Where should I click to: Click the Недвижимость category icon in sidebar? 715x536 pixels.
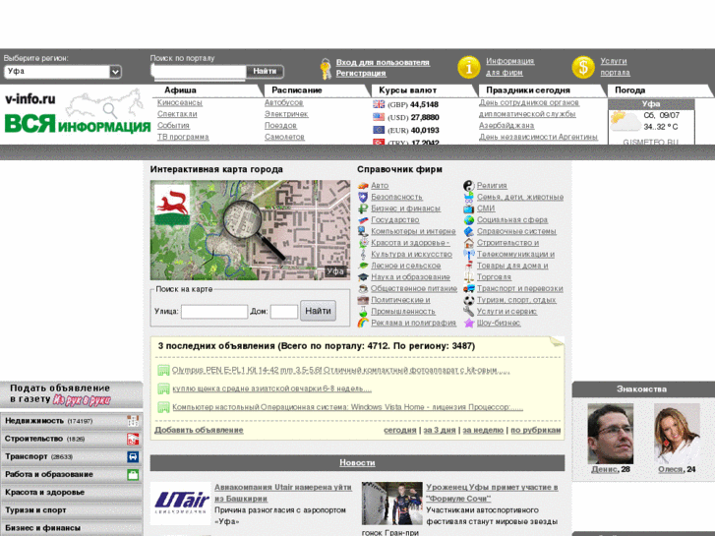pyautogui.click(x=133, y=421)
